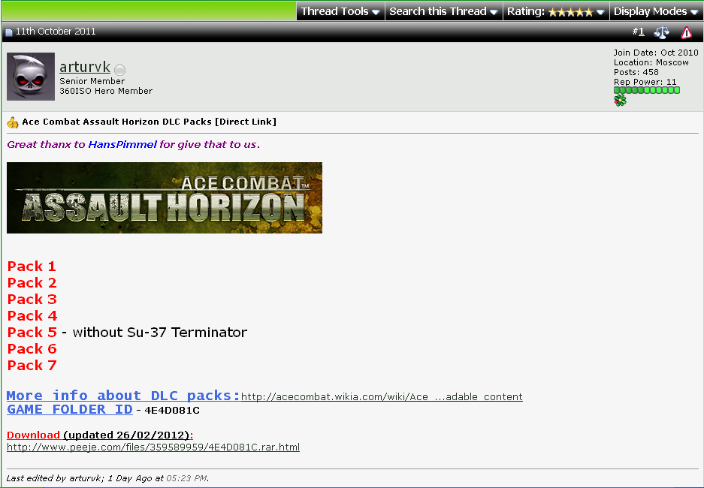This screenshot has width=704, height=488.
Task: Click the green reputation power bar
Action: click(647, 90)
